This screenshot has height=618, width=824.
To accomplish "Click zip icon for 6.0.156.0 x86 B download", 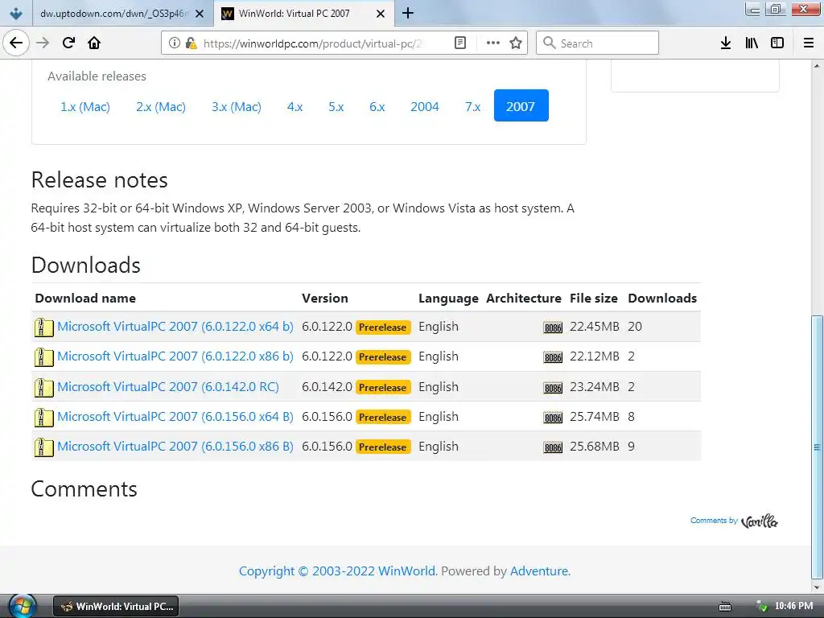I will tap(43, 447).
